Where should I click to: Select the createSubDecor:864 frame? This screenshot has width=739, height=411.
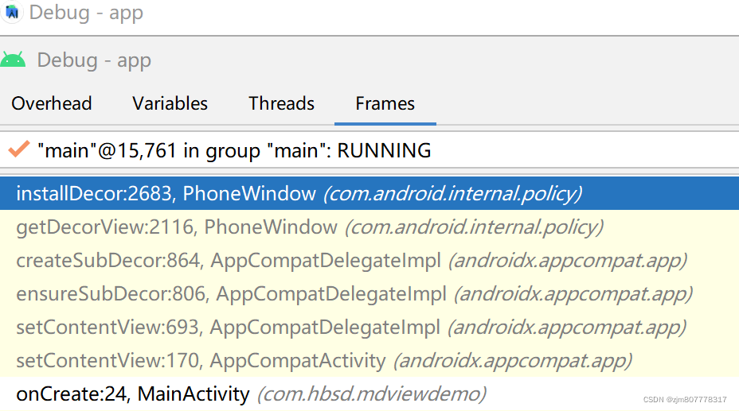click(369, 261)
